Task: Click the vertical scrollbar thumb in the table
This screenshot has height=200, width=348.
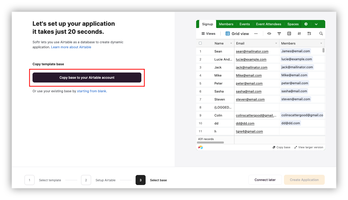Action: [323, 50]
